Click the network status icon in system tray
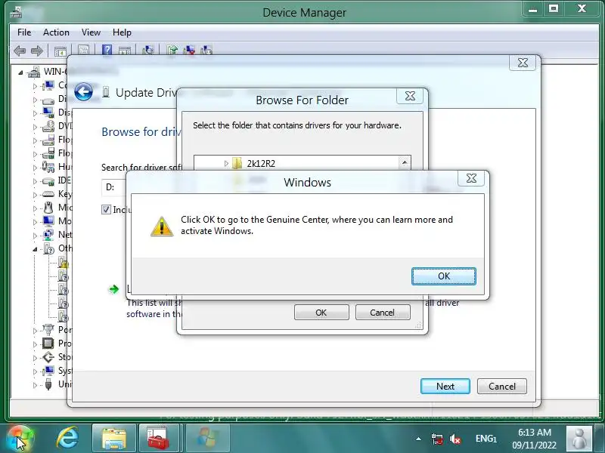Viewport: 605px width, 453px height. coord(437,439)
